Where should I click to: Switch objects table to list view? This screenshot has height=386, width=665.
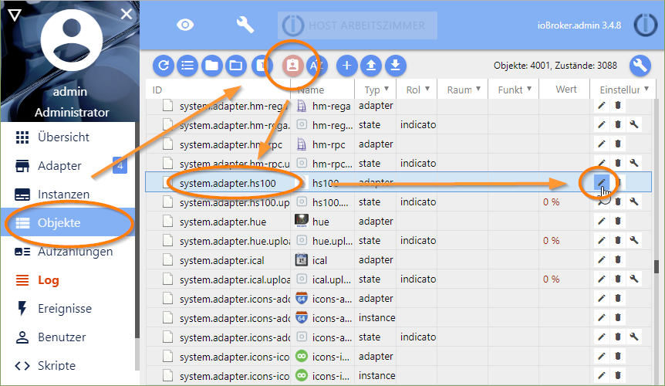187,66
